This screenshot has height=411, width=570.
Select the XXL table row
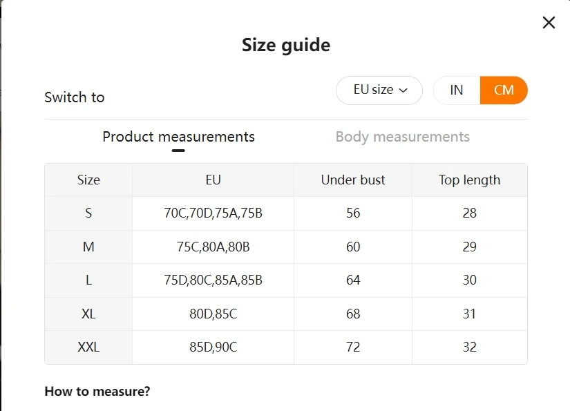point(88,347)
